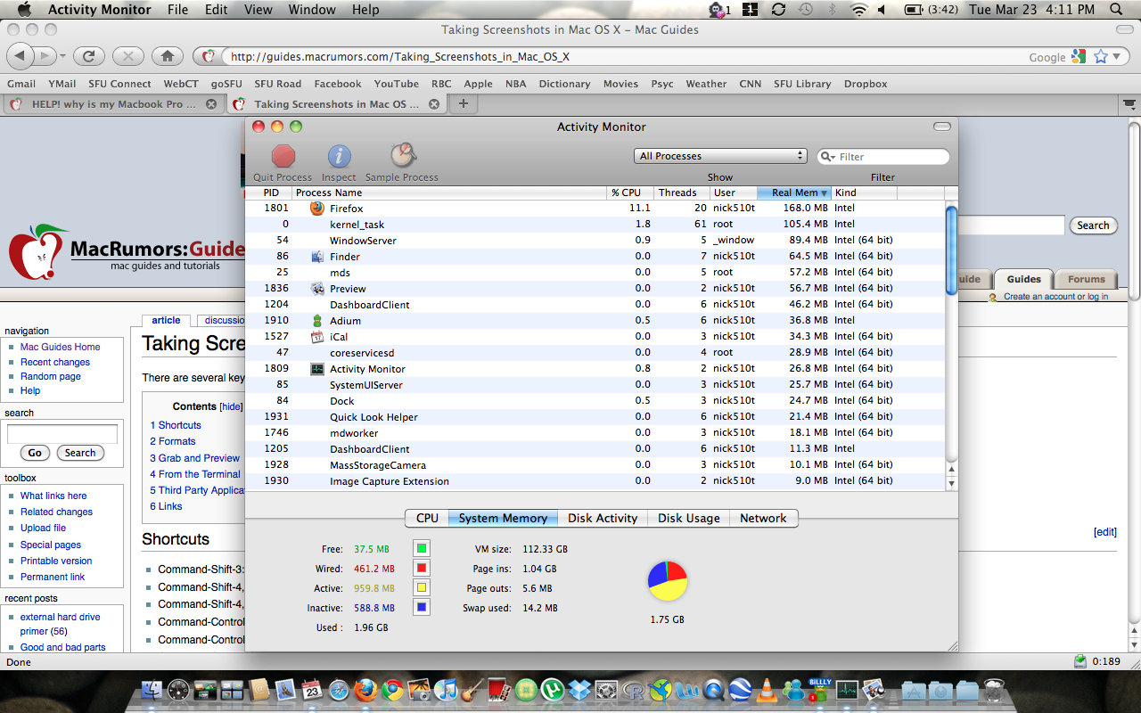The height and width of the screenshot is (713, 1141).
Task: Click 'Create an account or log in' link
Action: coord(1055,297)
